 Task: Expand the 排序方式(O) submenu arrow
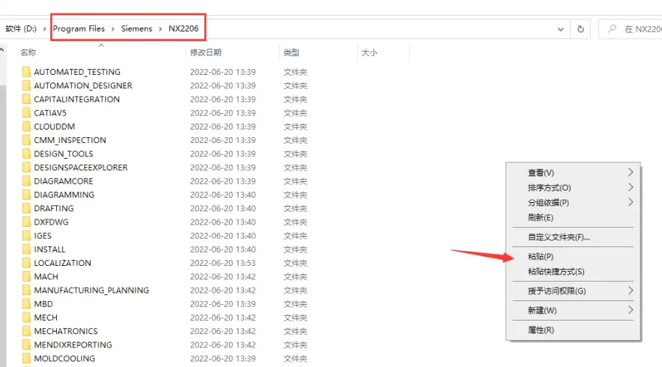click(631, 187)
